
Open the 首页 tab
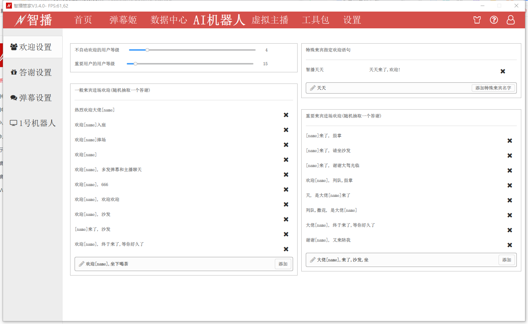(x=83, y=20)
